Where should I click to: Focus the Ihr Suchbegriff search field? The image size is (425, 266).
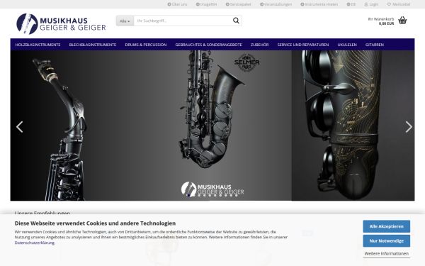pos(182,21)
